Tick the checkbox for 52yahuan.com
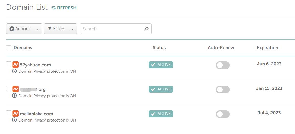Image resolution: width=295 pixels, height=134 pixels. (x=9, y=64)
